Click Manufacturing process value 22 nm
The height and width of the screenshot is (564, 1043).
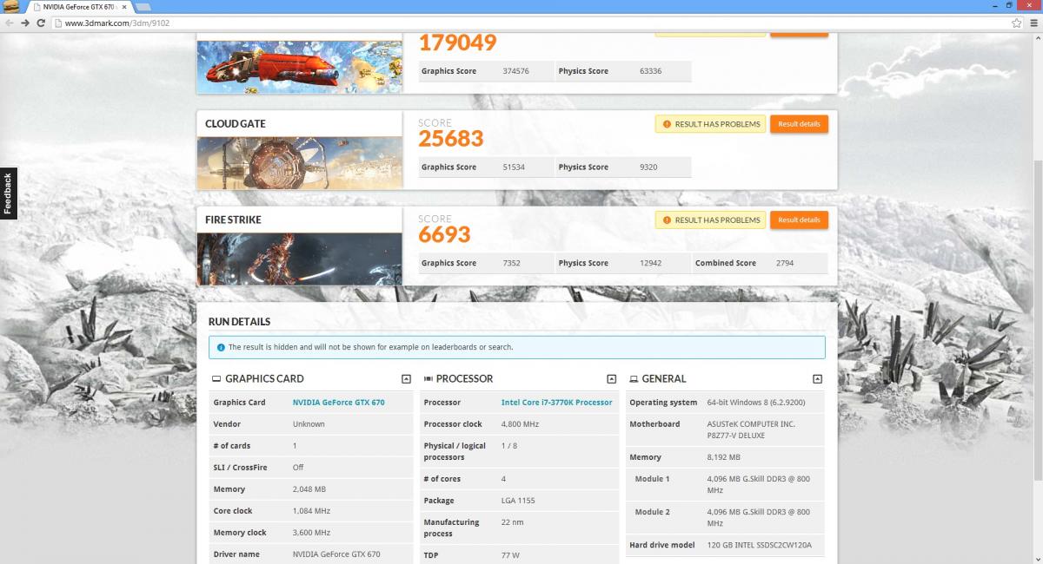pos(512,522)
